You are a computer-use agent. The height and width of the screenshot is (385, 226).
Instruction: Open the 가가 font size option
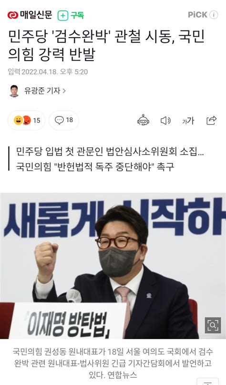pos(188,121)
